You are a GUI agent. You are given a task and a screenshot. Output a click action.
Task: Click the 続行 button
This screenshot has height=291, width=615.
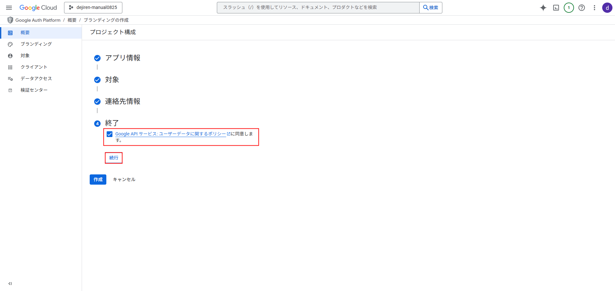coord(114,158)
